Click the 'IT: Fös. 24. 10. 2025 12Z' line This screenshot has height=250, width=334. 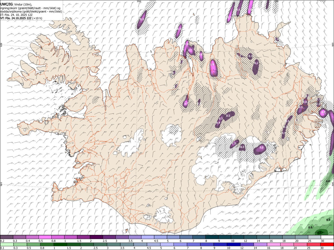click(x=16, y=15)
